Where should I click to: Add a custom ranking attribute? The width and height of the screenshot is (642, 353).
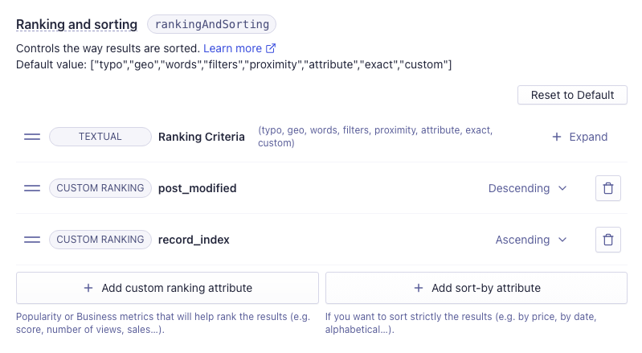coord(167,288)
